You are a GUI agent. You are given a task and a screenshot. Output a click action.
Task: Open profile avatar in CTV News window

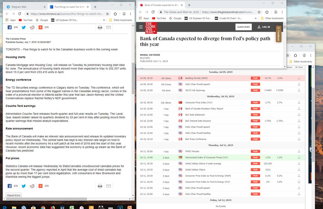[124, 14]
